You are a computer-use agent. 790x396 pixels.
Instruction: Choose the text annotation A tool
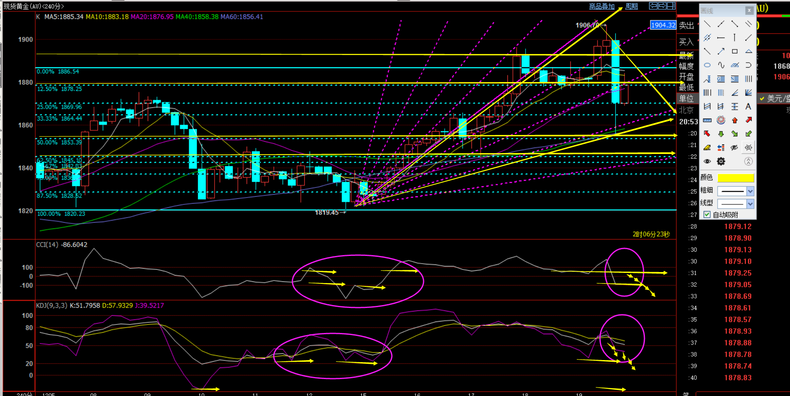click(x=749, y=107)
